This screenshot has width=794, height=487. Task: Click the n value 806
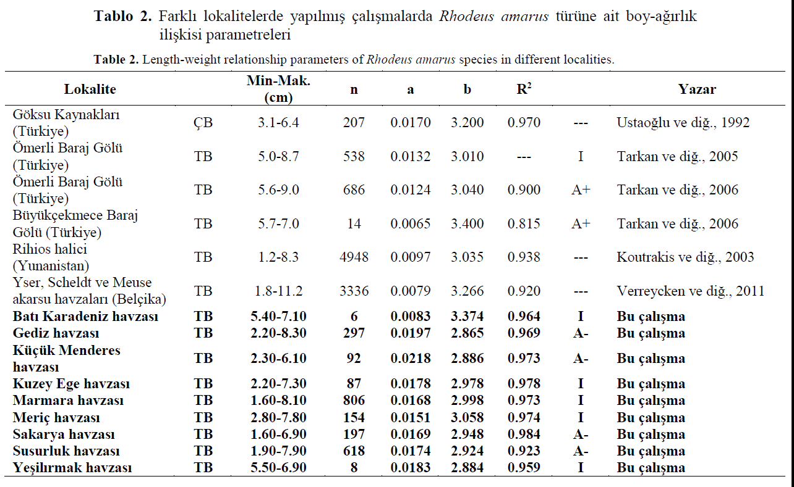click(x=354, y=401)
